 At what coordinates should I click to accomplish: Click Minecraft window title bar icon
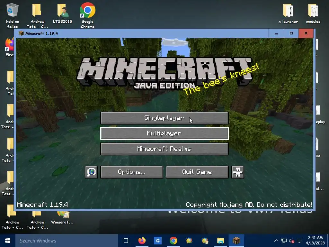coord(21,33)
